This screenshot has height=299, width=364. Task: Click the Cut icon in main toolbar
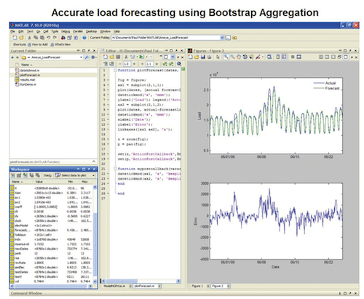coord(29,38)
